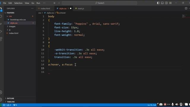Open the Search view in the activity bar

(x=1, y=16)
